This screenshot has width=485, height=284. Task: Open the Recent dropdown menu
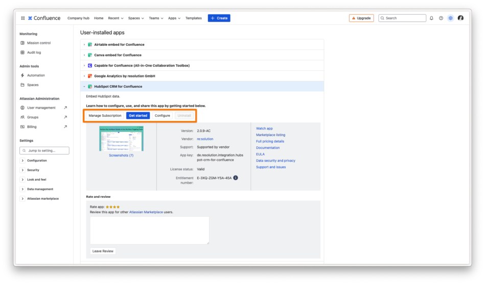(116, 18)
